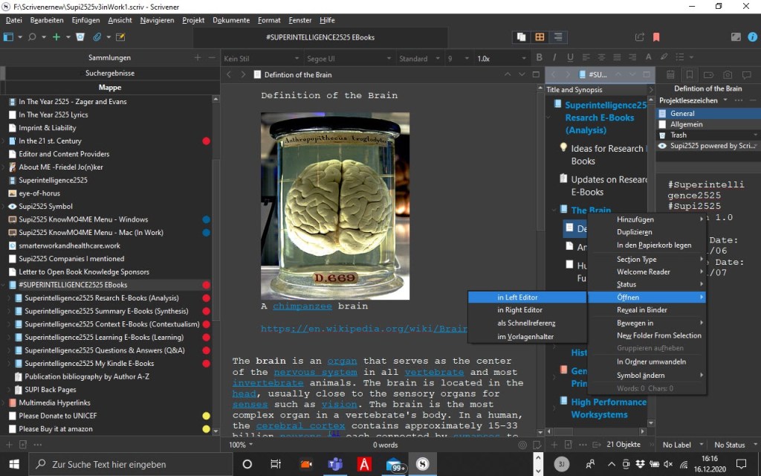Choose 'in Left Editor' from the submenu

tap(517, 297)
